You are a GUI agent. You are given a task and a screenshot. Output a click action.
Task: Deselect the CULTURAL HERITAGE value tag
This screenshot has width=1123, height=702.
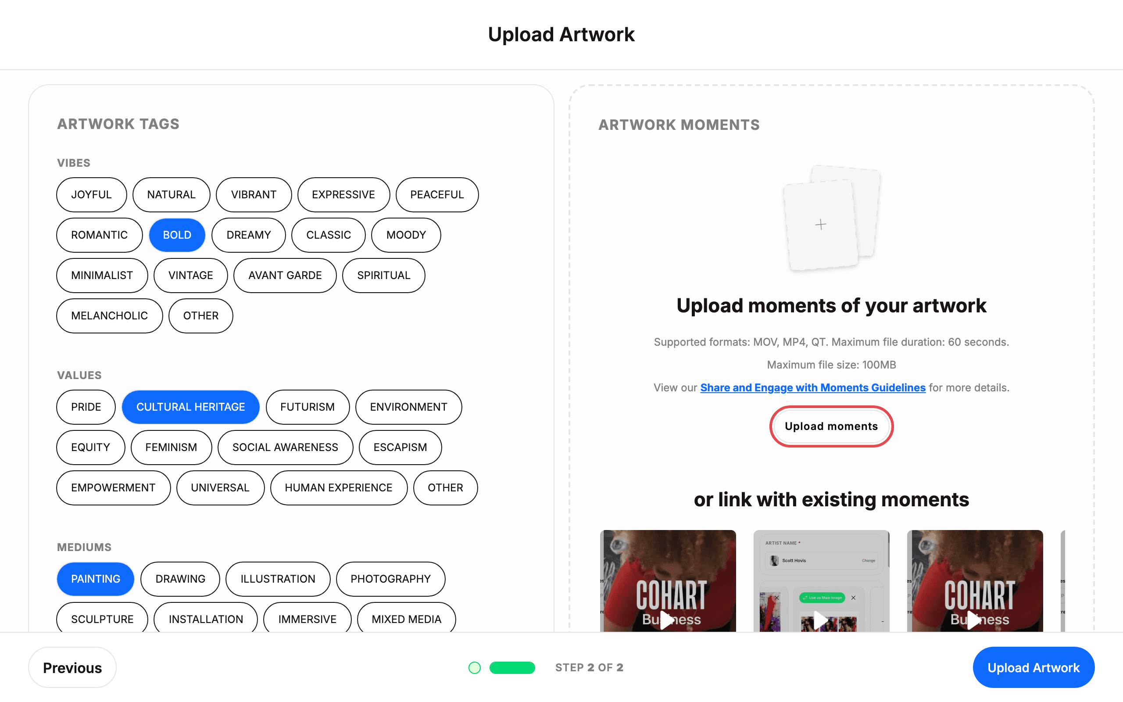190,407
